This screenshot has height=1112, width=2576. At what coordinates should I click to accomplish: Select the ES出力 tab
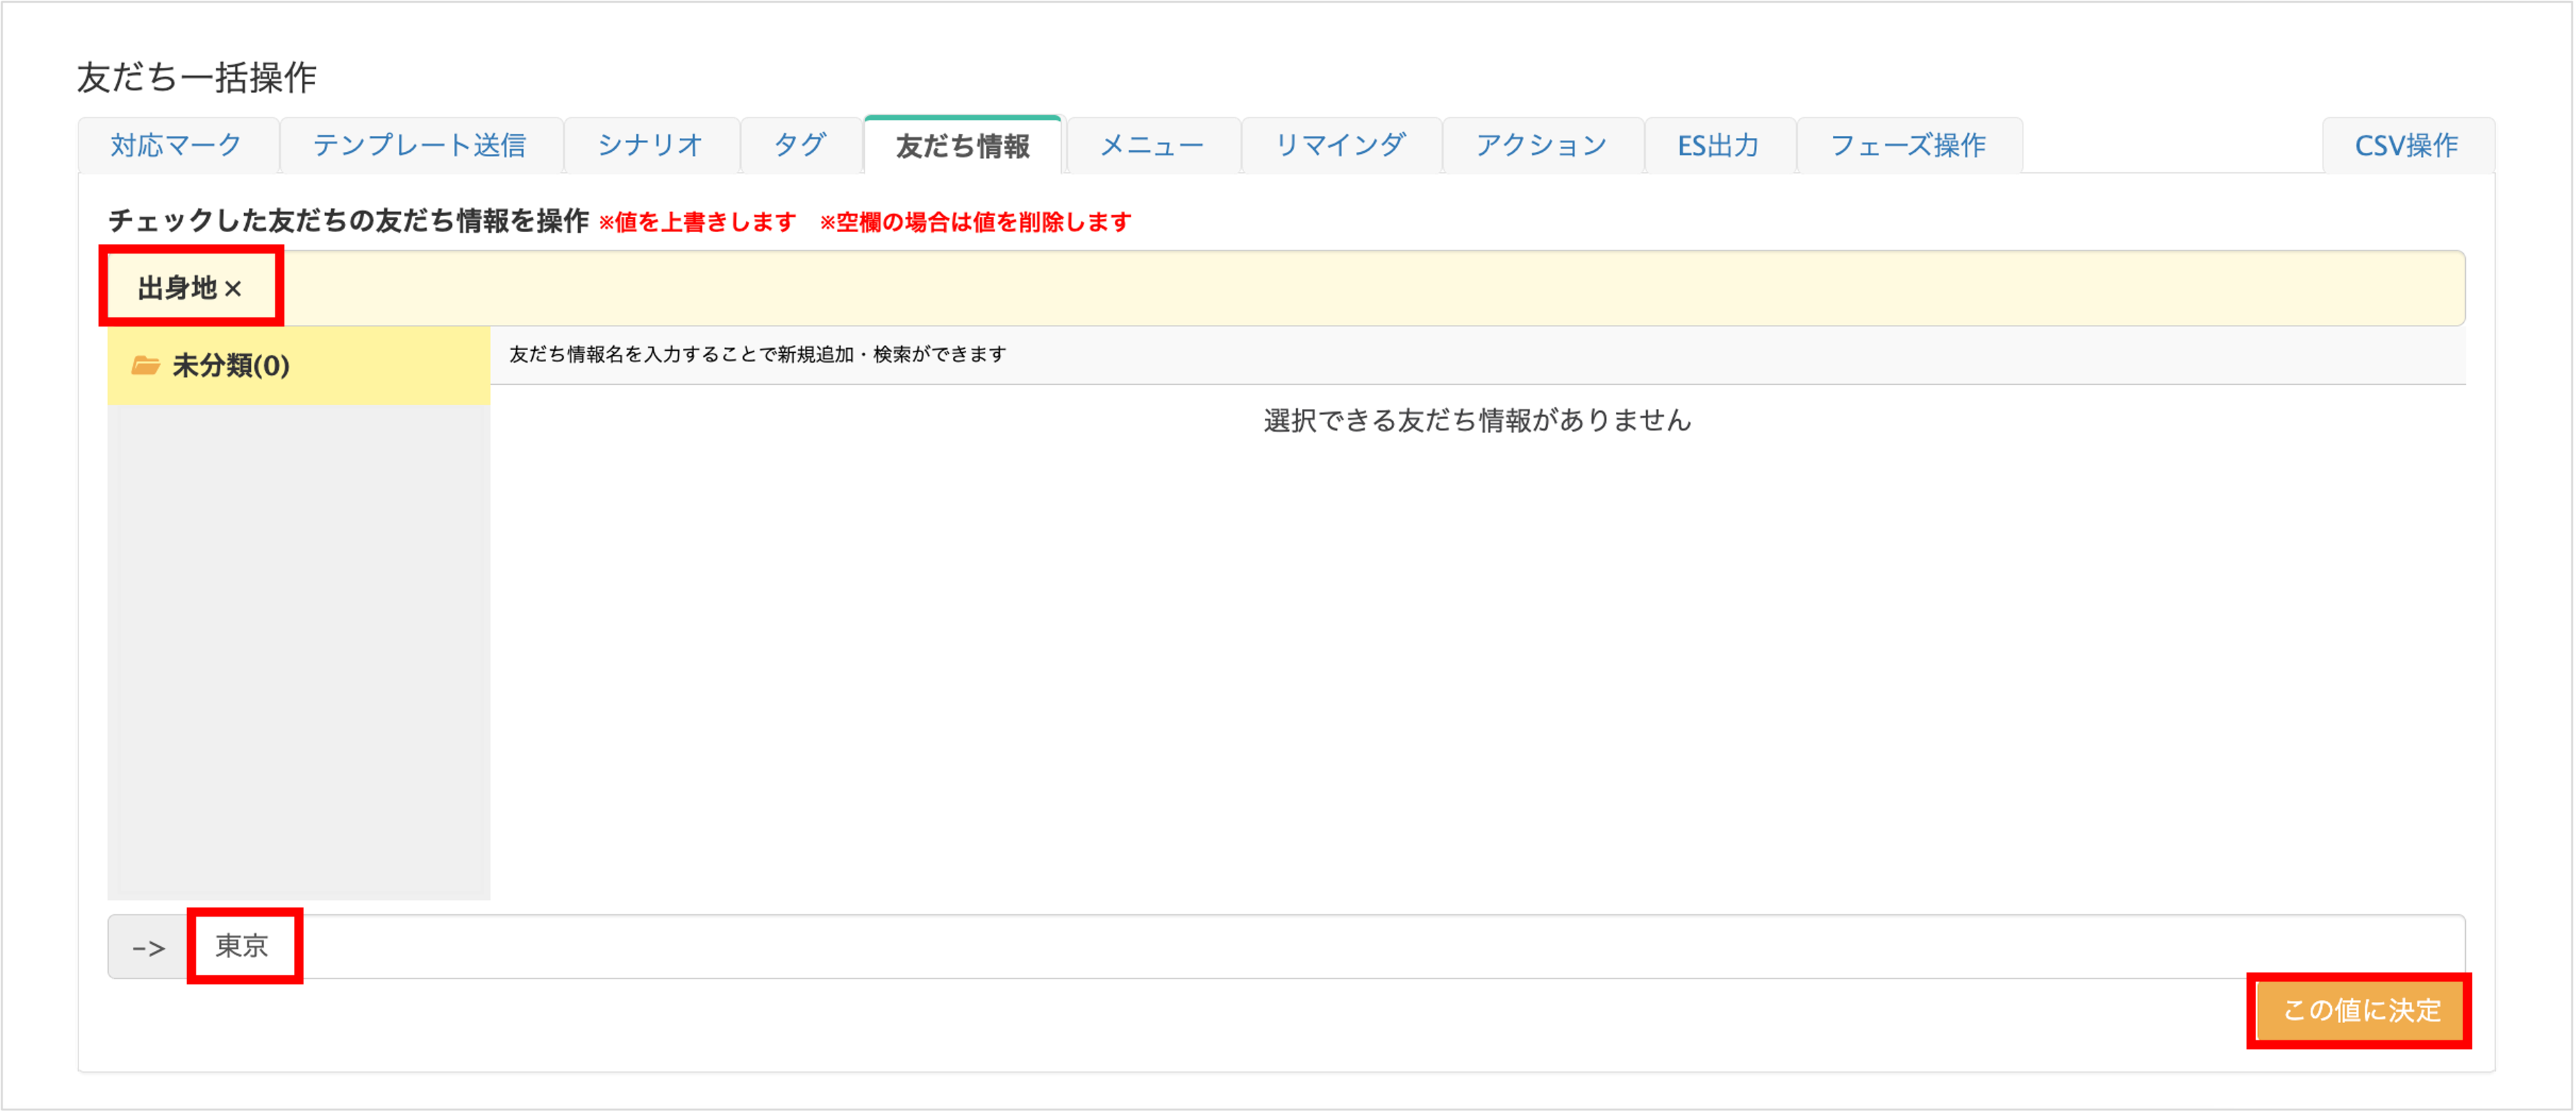[x=1718, y=146]
